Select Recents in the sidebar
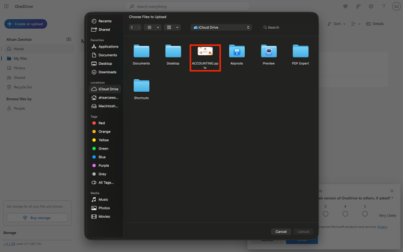 (x=105, y=21)
